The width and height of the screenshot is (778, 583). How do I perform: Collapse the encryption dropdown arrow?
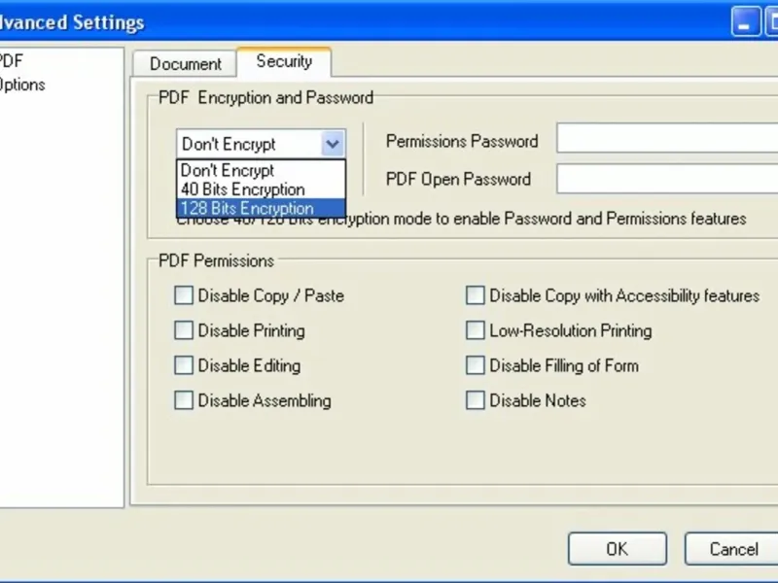[333, 144]
